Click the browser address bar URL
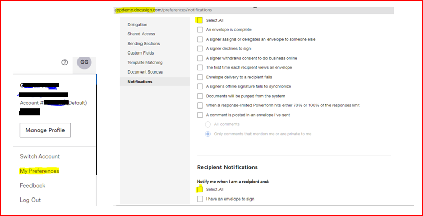 (x=163, y=10)
